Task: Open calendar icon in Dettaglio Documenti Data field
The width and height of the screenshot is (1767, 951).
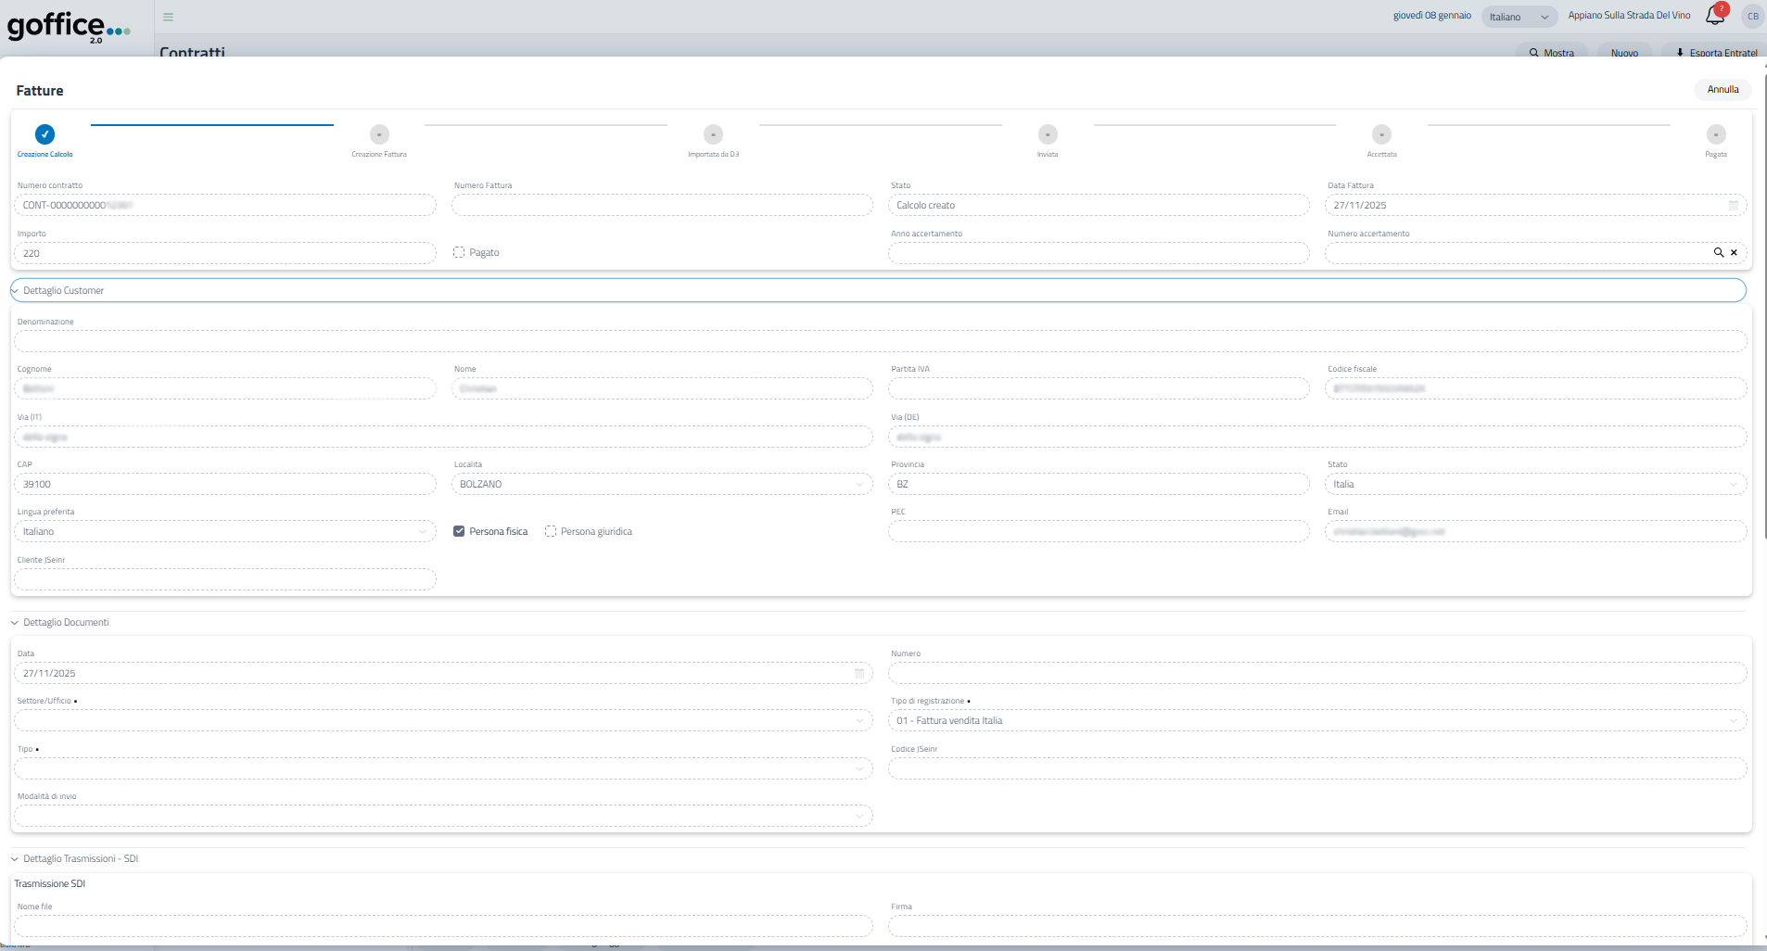Action: point(859,674)
